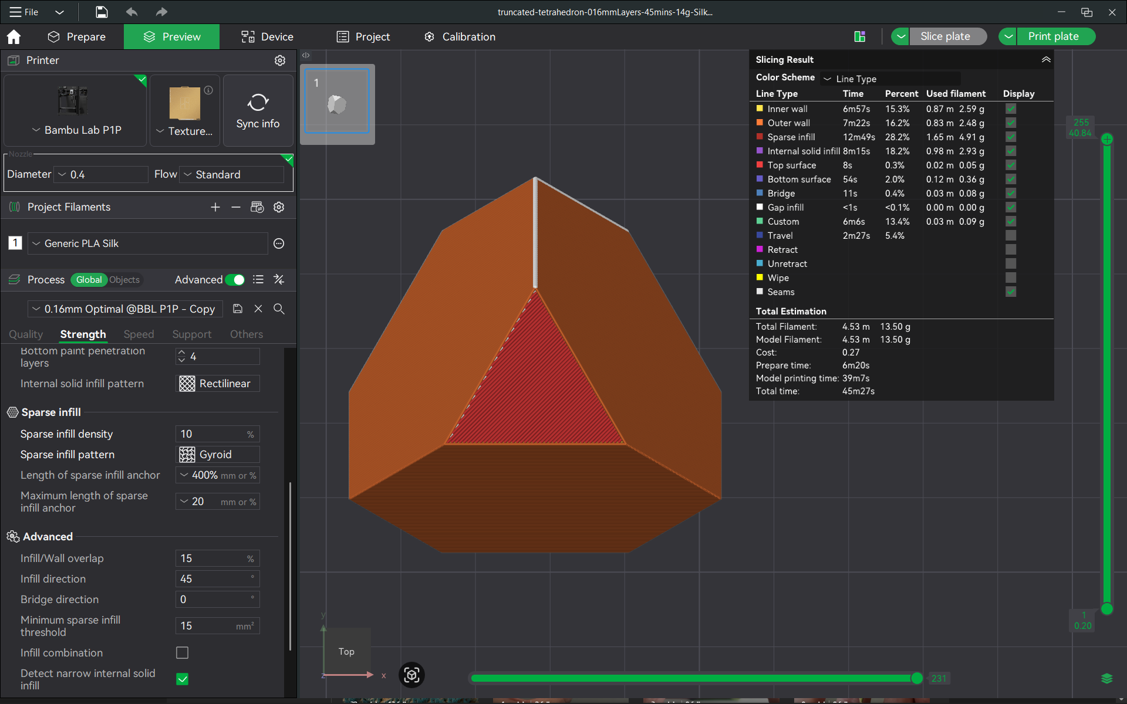
Task: Click the layers icon at bottom right
Action: 1107,679
